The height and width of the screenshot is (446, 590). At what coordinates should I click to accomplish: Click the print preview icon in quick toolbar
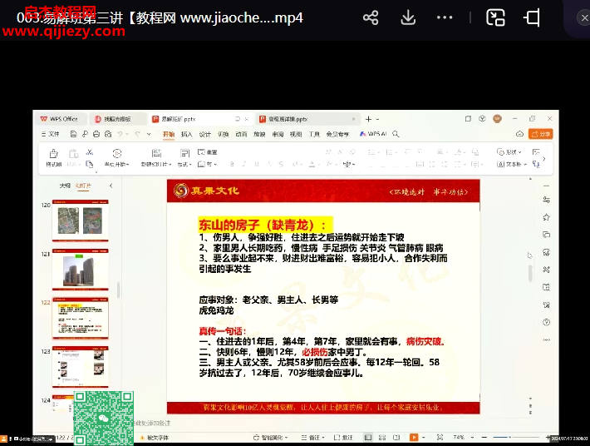click(x=108, y=134)
